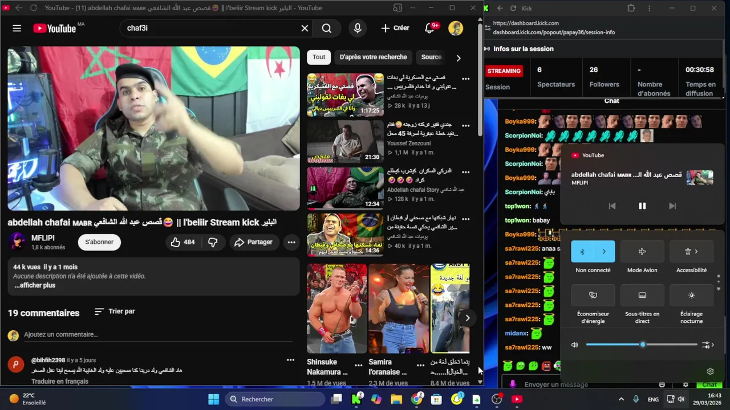Share the video via Partager
Viewport: 730px width, 410px height.
[254, 242]
